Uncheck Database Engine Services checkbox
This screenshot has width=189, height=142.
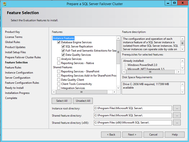(59, 42)
